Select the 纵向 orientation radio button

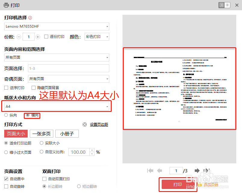point(6,115)
